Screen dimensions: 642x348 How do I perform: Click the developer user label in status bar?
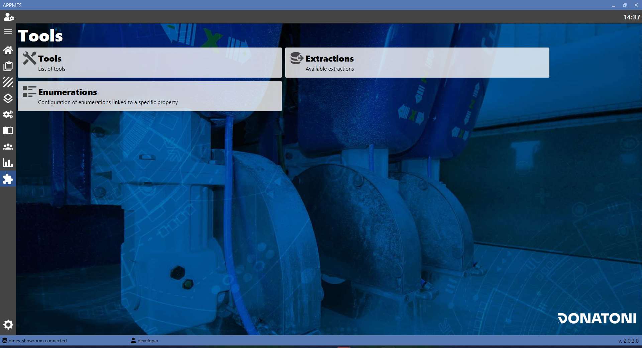(x=145, y=341)
